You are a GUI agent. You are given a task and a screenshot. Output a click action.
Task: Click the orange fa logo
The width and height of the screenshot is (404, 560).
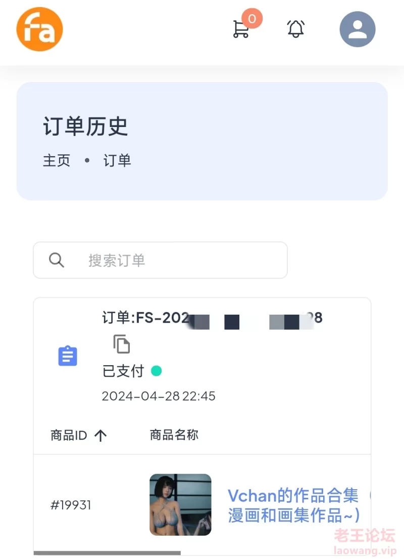click(39, 29)
